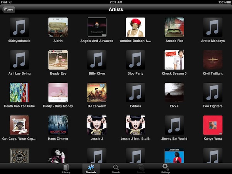The width and height of the screenshot is (232, 174).
Task: Open DJ Earworm album artwork
Action: (97, 92)
